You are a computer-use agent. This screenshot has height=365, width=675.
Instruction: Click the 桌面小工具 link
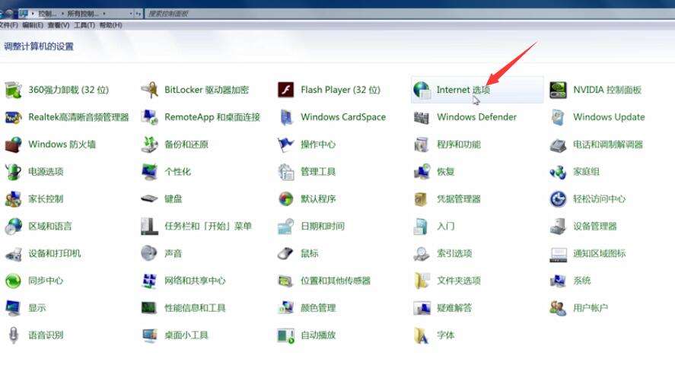click(186, 335)
